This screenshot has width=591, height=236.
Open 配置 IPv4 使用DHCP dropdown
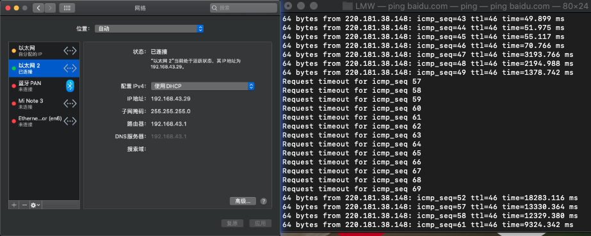[x=203, y=86]
